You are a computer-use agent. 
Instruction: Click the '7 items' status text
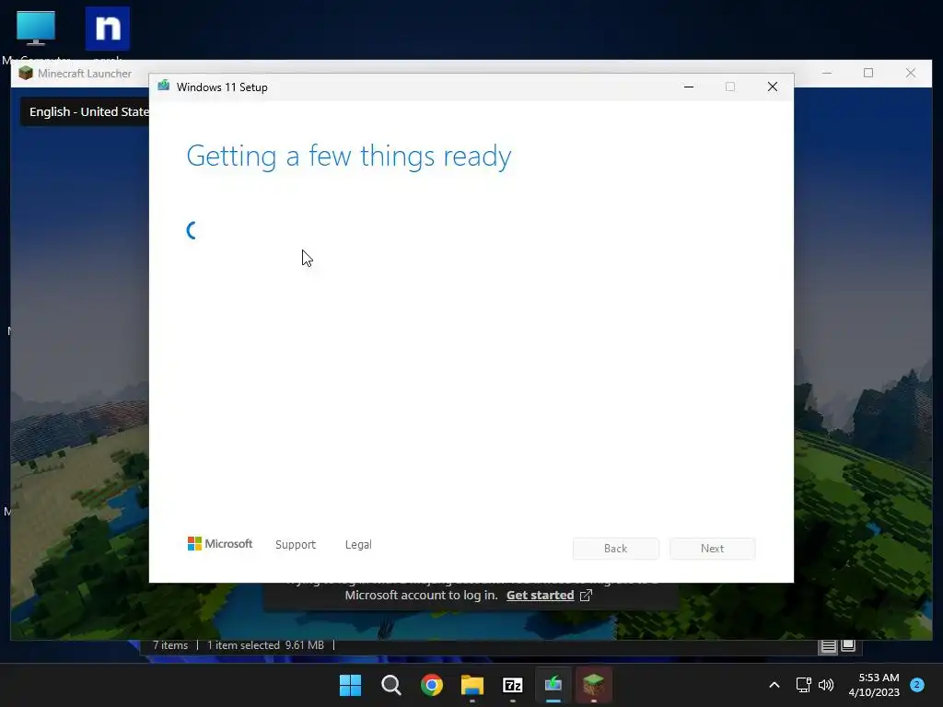click(x=170, y=645)
